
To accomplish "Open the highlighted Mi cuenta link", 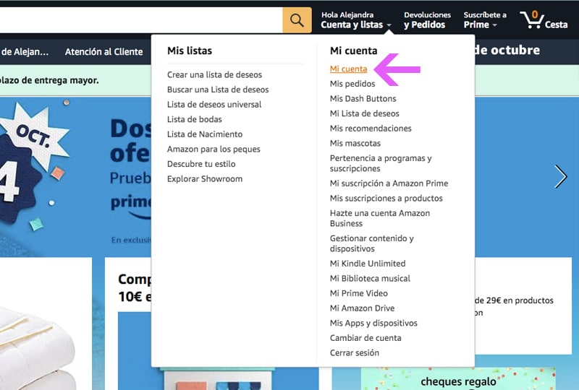I will click(349, 69).
